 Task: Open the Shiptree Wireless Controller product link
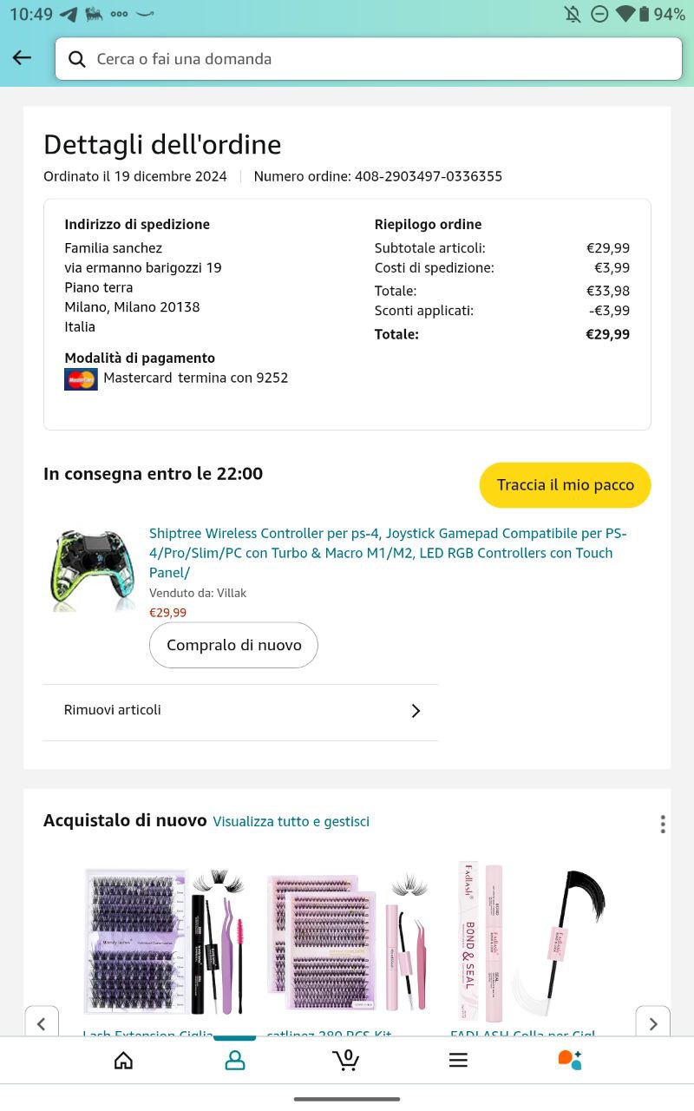click(387, 553)
